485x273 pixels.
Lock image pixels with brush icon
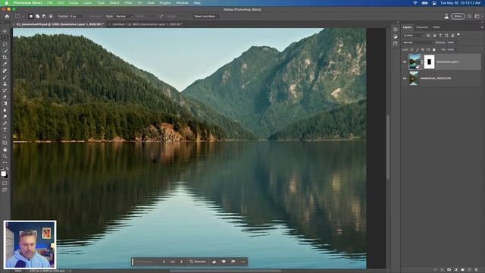pyautogui.click(x=418, y=49)
